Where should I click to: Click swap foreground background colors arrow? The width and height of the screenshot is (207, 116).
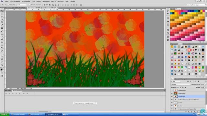pyautogui.click(x=3, y=67)
